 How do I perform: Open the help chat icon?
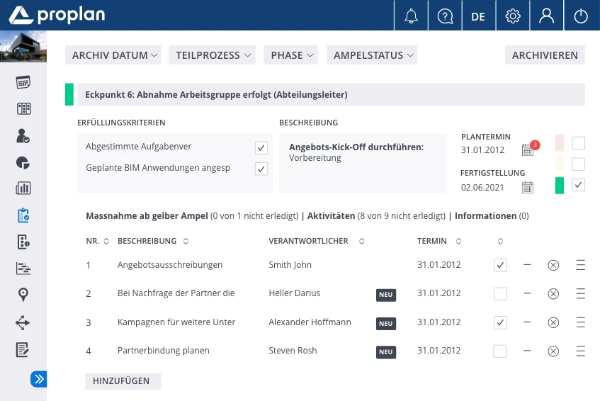(445, 16)
